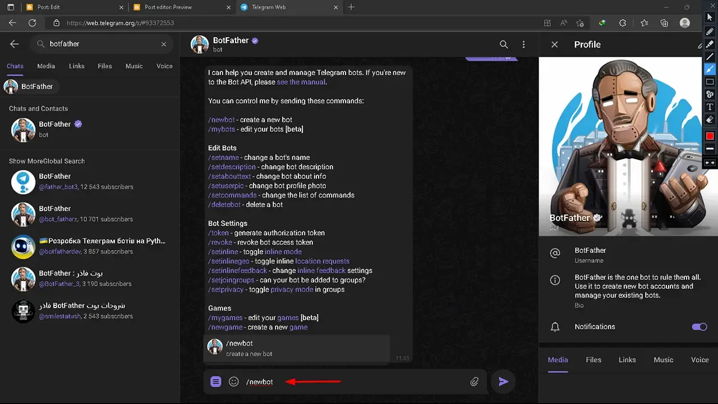Reload the page
This screenshot has width=718, height=404.
coord(33,23)
